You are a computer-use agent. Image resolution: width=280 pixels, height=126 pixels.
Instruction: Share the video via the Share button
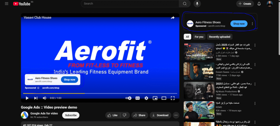140,115
